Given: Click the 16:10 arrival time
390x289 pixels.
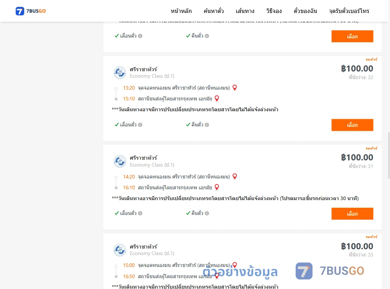Looking at the screenshot, I should pyautogui.click(x=129, y=188).
